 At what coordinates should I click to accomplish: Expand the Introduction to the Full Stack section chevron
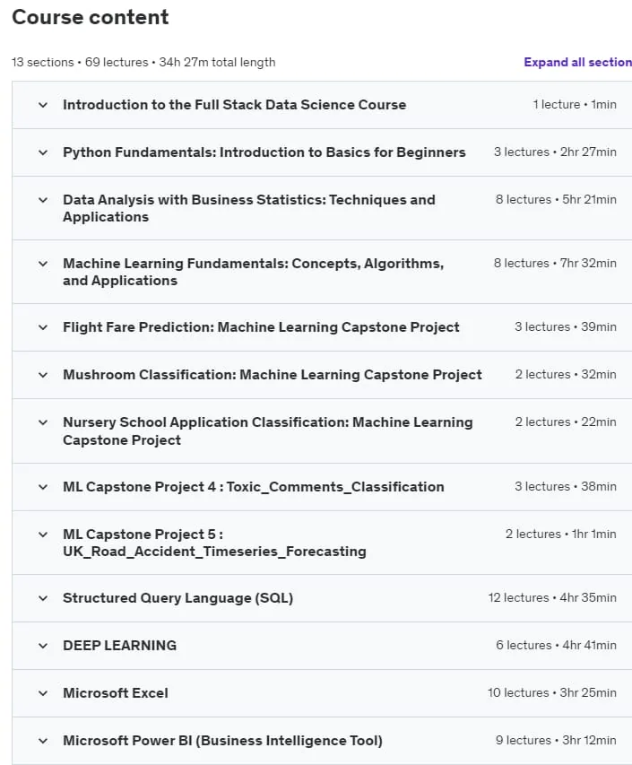[x=43, y=105]
